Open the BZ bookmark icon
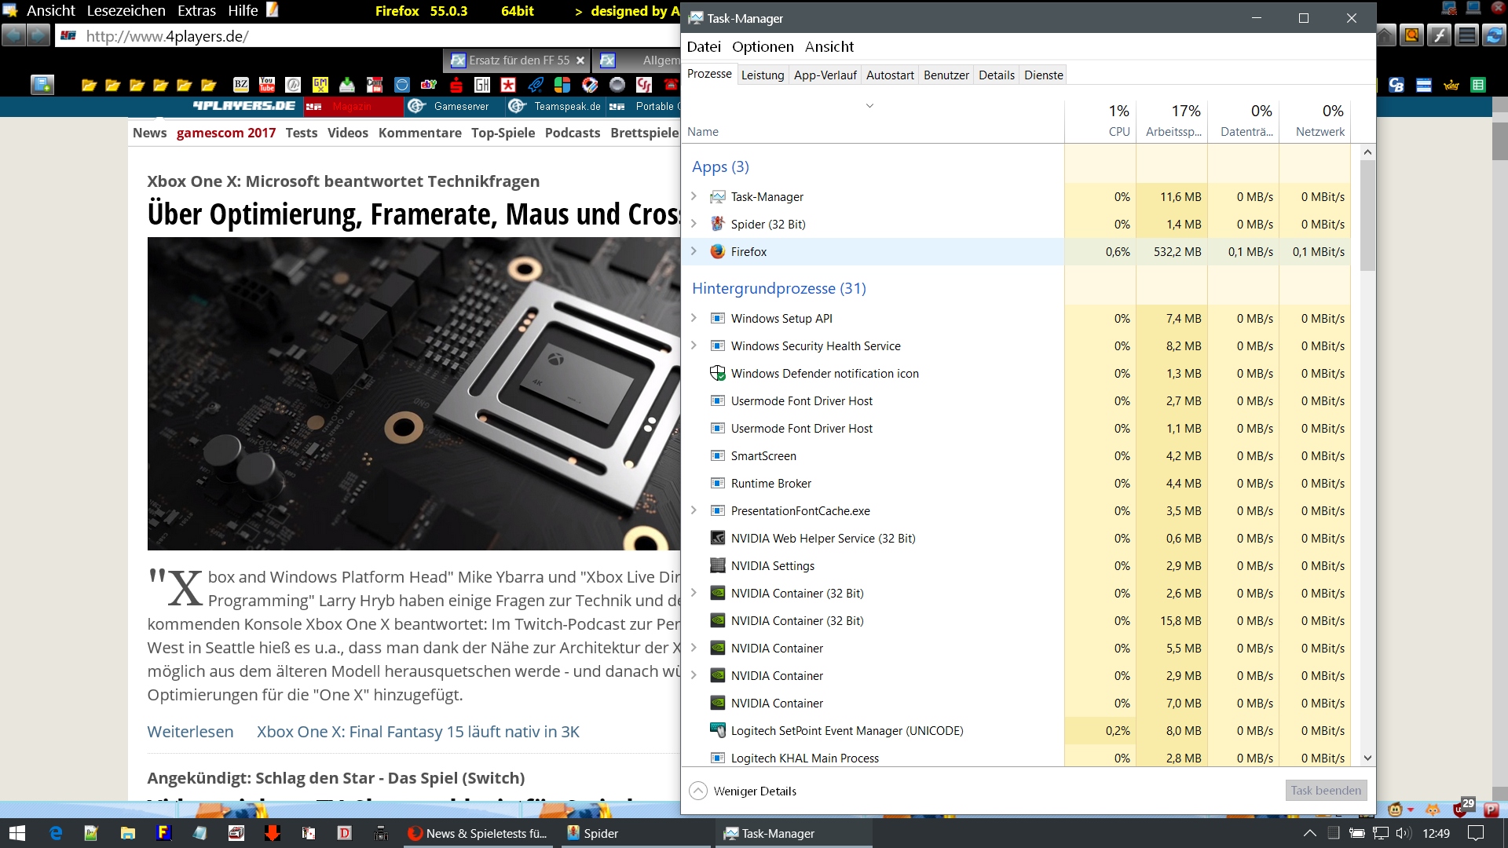The width and height of the screenshot is (1508, 848). pyautogui.click(x=241, y=84)
